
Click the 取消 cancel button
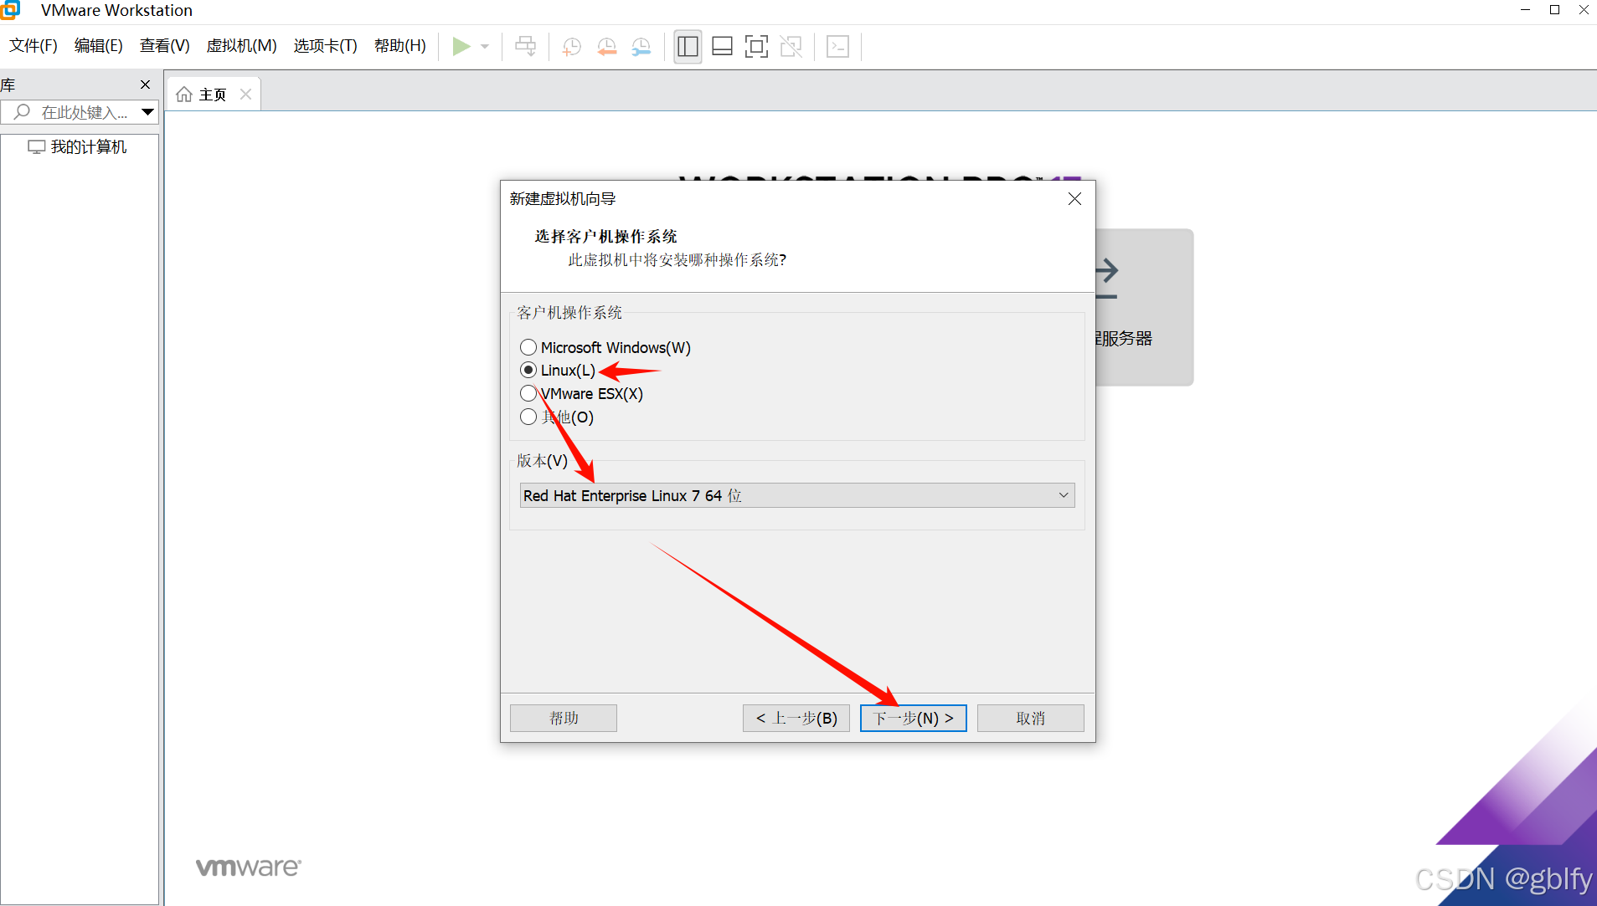1031,719
